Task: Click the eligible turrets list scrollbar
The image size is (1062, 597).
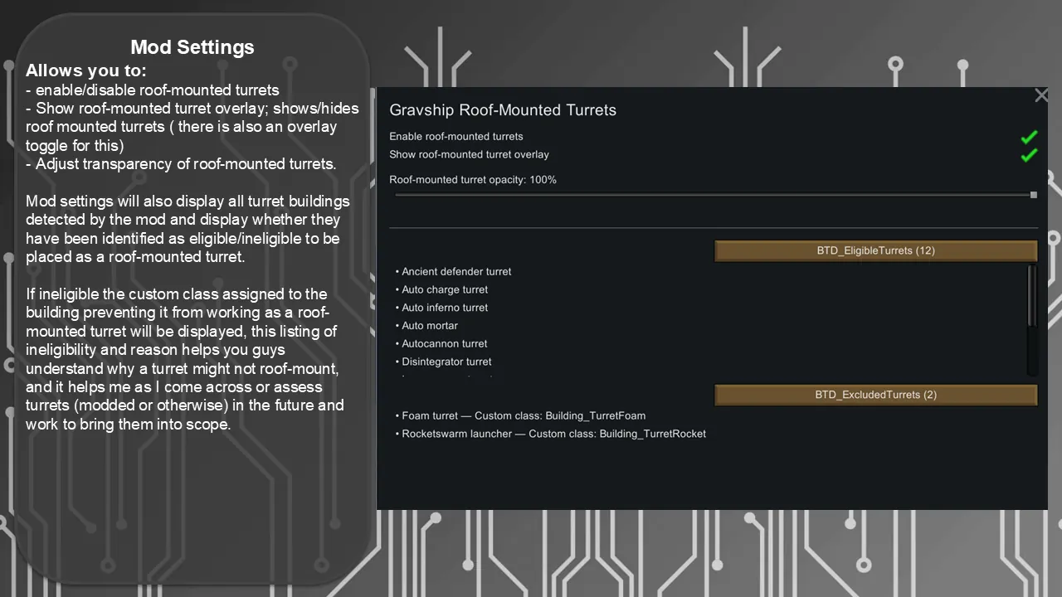Action: pyautogui.click(x=1032, y=296)
